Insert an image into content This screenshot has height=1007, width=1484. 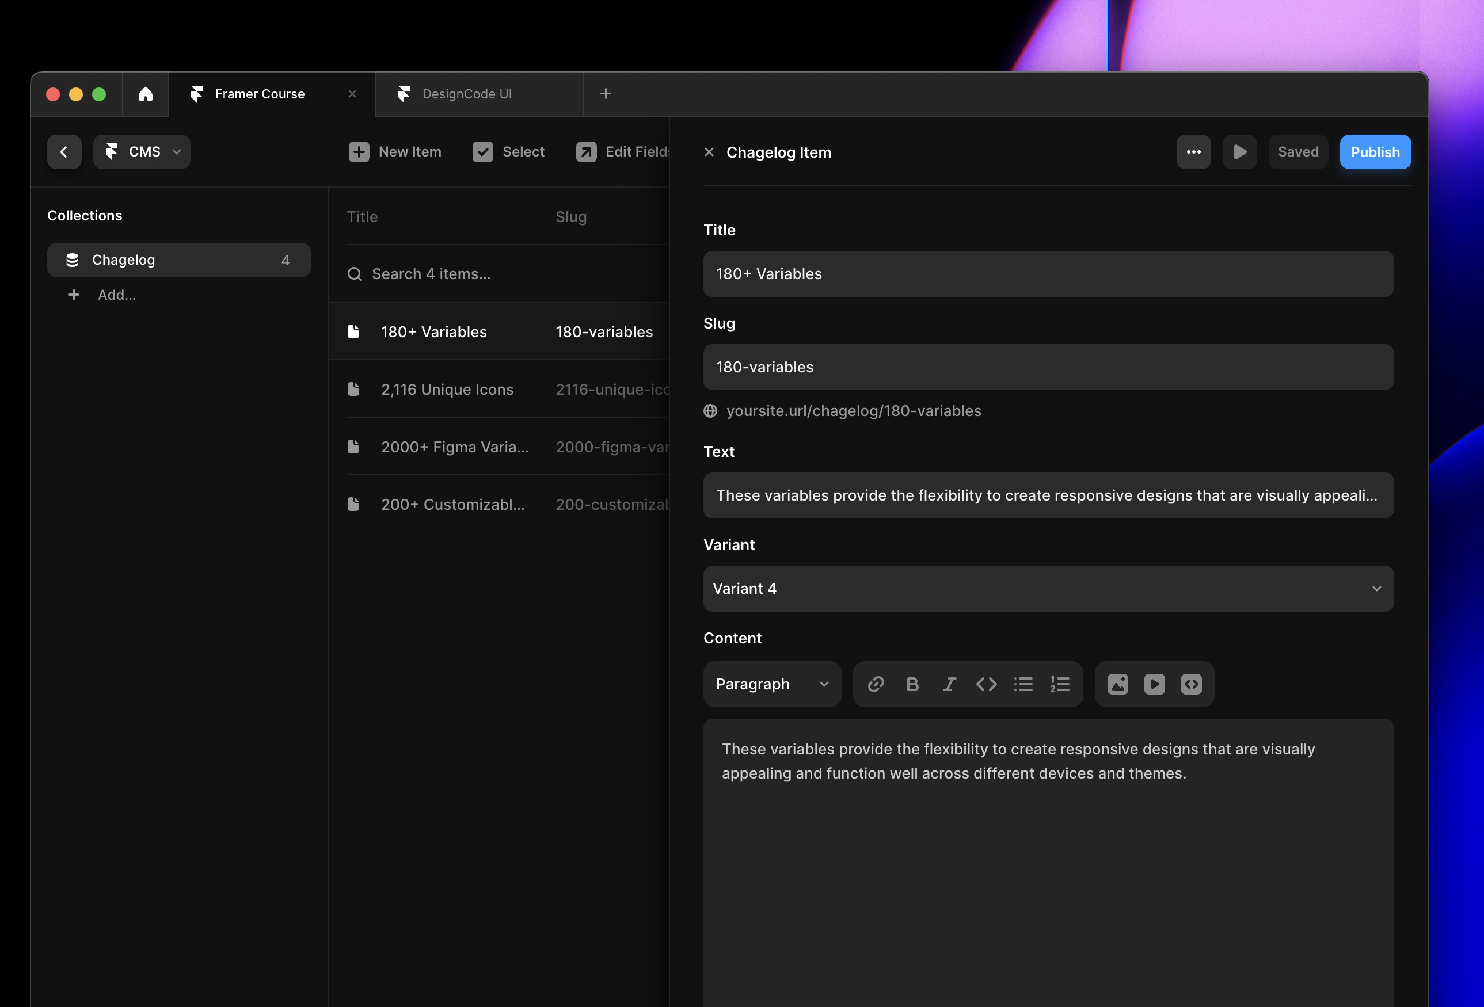1117,684
